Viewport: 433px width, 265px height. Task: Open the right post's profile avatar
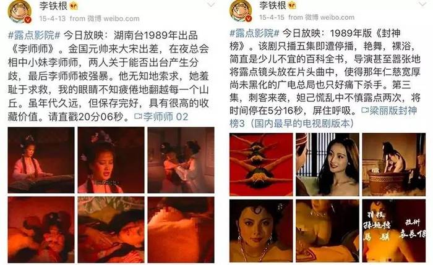pyautogui.click(x=241, y=11)
